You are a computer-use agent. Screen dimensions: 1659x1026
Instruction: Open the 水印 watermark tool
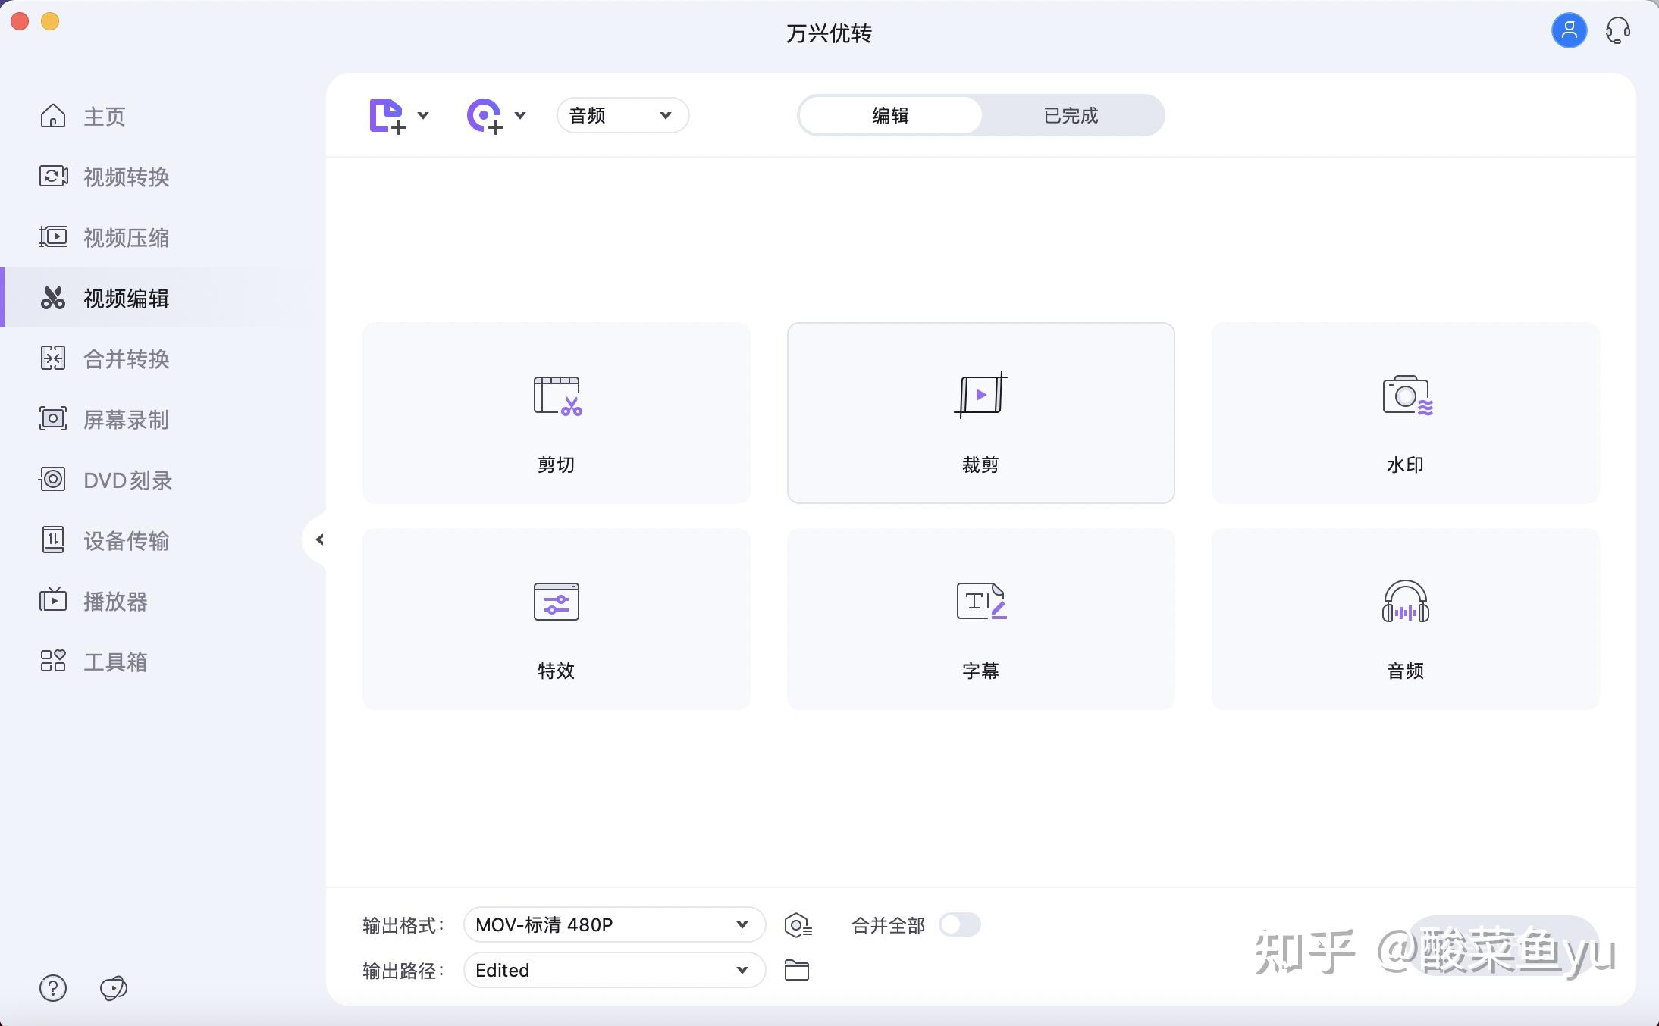click(1405, 413)
